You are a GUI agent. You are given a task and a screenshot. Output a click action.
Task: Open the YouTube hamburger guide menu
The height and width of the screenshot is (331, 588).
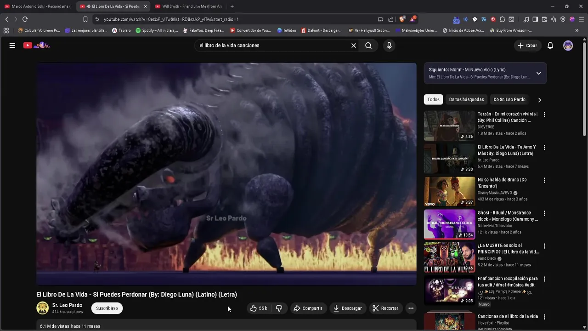12,46
